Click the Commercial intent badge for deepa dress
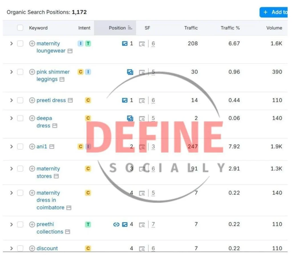Image resolution: width=292 pixels, height=260 pixels. 88,118
